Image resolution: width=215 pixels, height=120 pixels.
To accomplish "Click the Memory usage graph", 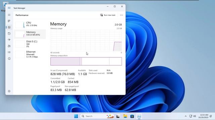I will 86,40.
